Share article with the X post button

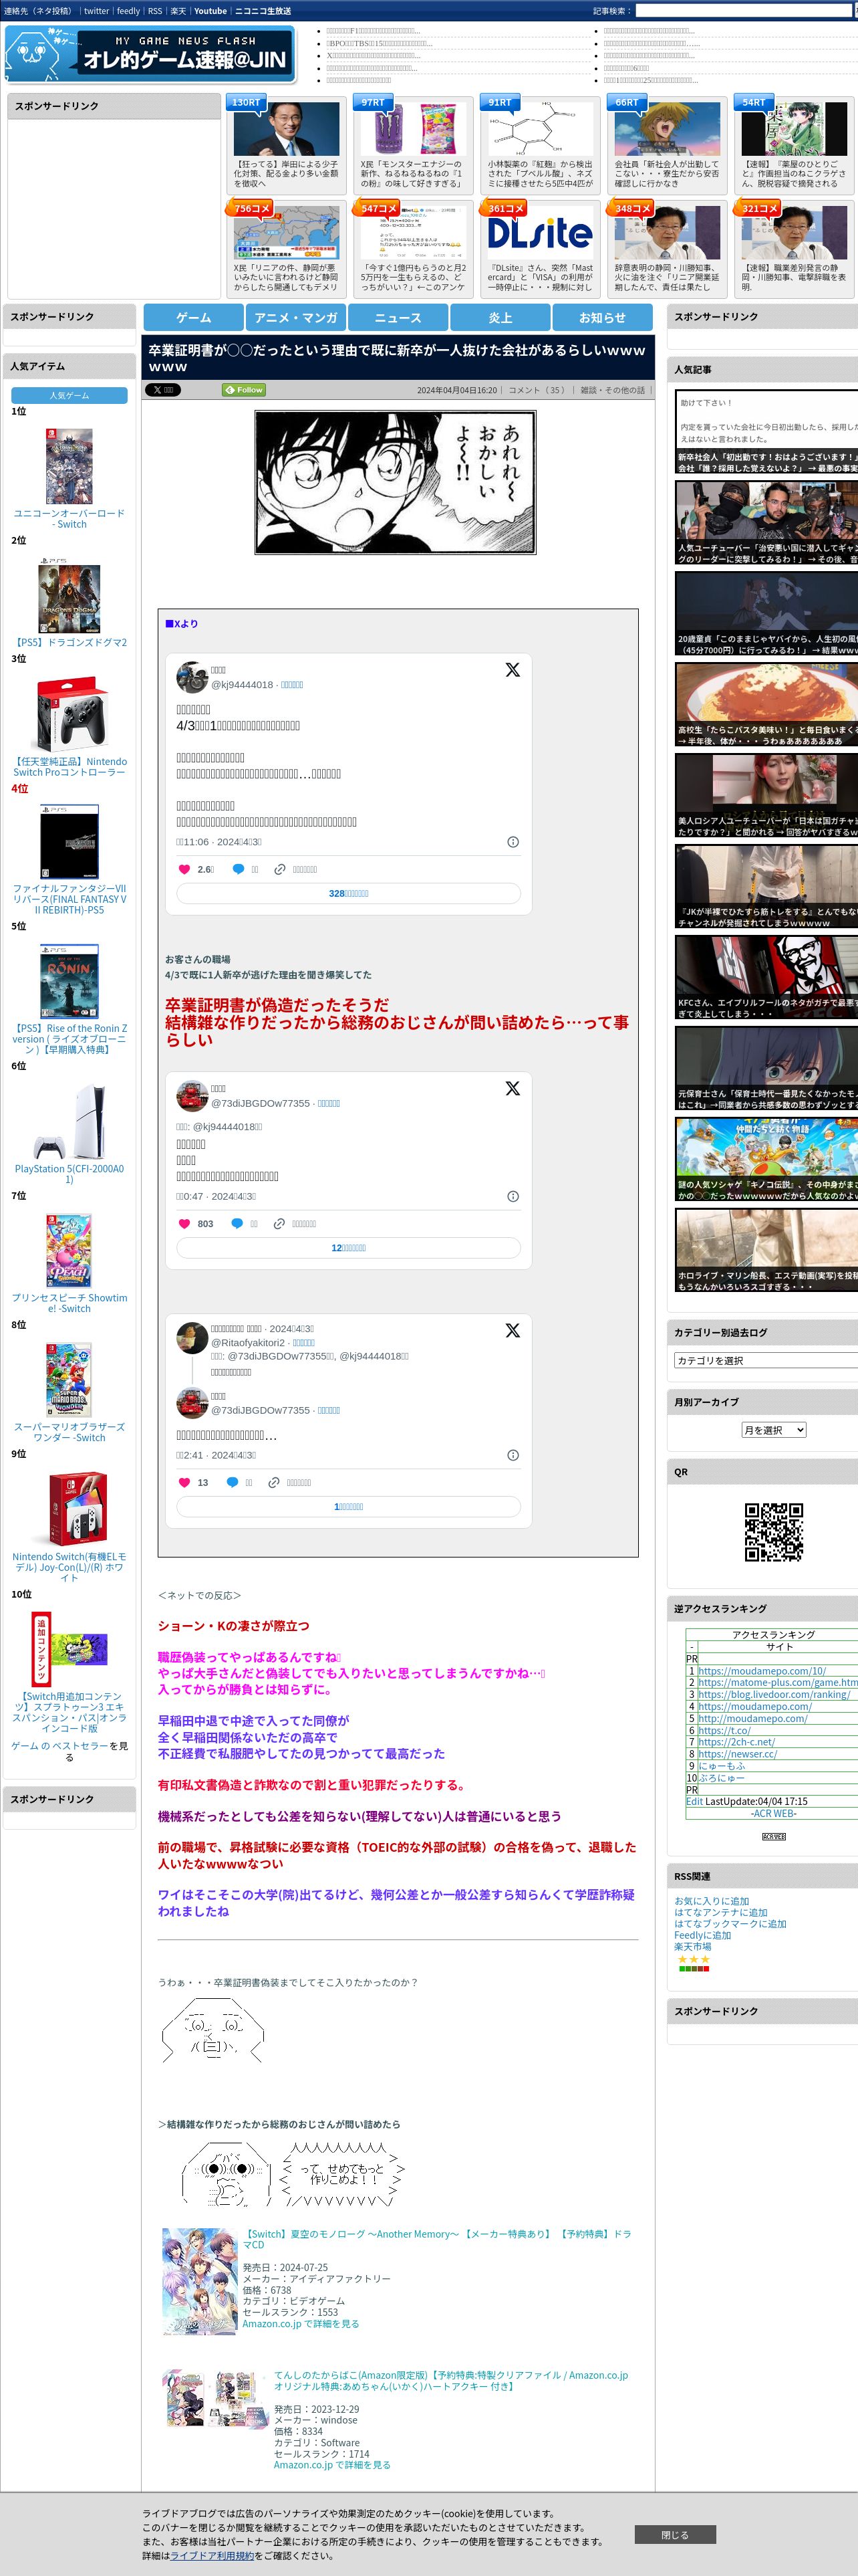coord(163,390)
